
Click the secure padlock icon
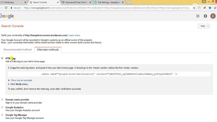click(x=11, y=8)
